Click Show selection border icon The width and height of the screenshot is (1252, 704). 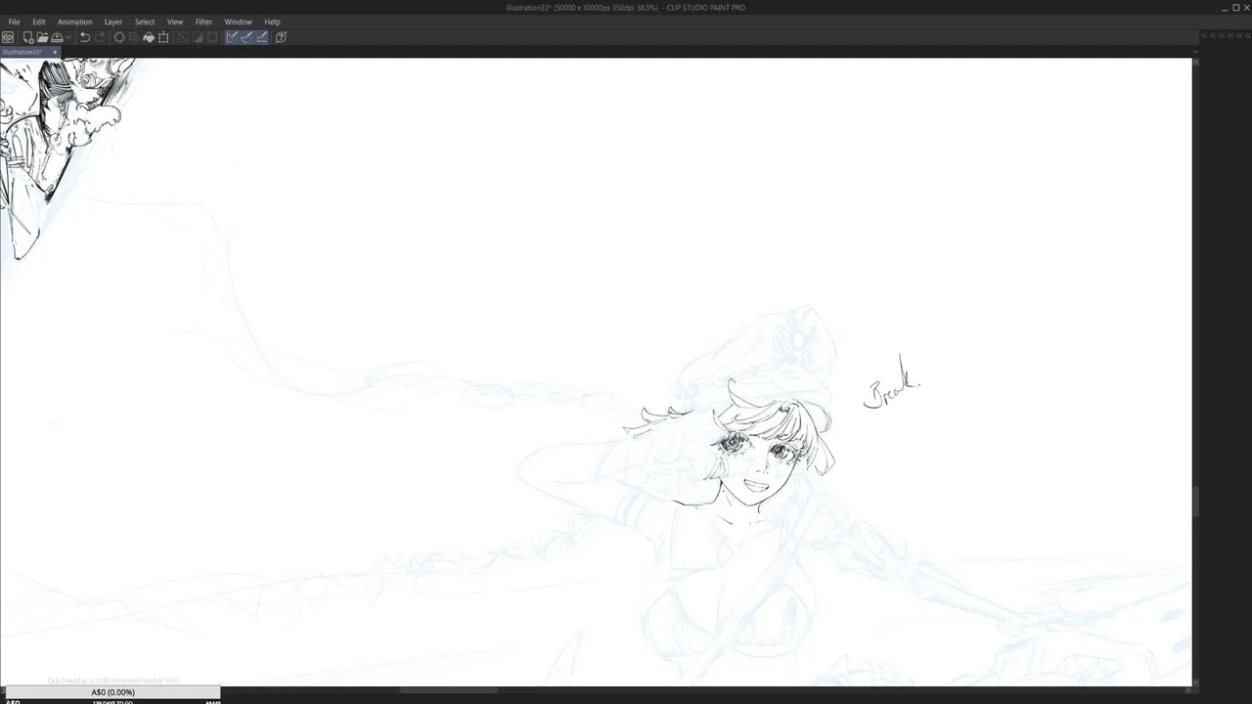pos(212,37)
